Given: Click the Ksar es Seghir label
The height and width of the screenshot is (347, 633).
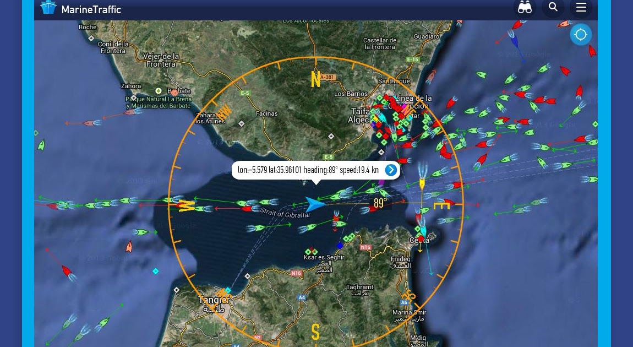Looking at the screenshot, I should pos(324,257).
